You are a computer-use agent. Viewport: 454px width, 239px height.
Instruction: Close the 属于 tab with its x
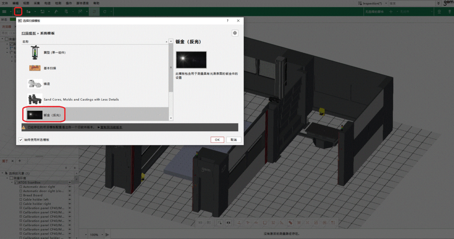coord(12,161)
